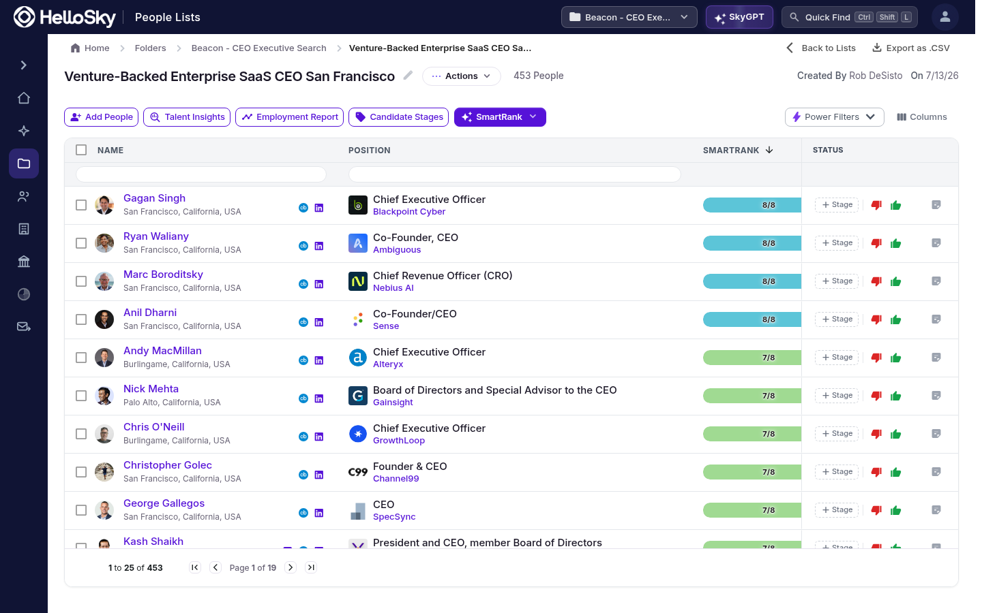Focus the Position filter input field
Screen dimensions: 982x613
pyautogui.click(x=515, y=174)
